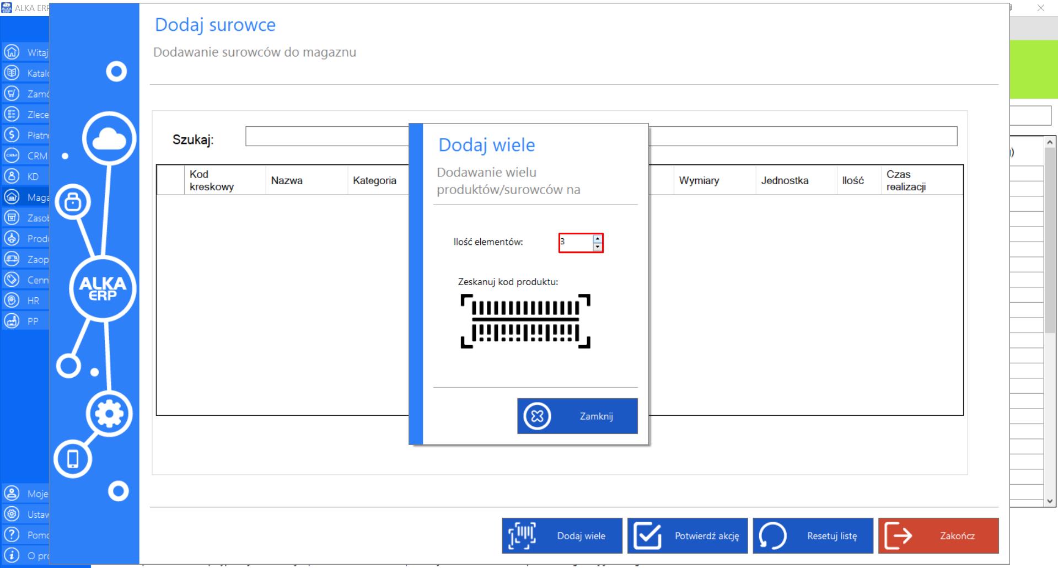Image resolution: width=1058 pixels, height=568 pixels.
Task: Increase Ilość elementów with the up arrow
Action: point(598,239)
